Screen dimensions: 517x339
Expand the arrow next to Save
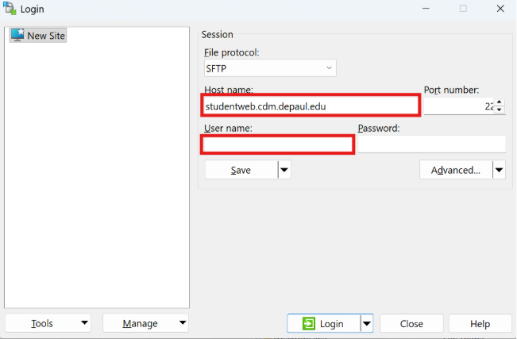tap(284, 170)
